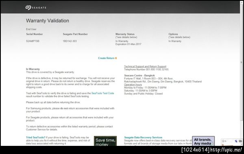Click 'Expiration 01-Mar-2017' text
The image size is (244, 154).
tap(128, 44)
